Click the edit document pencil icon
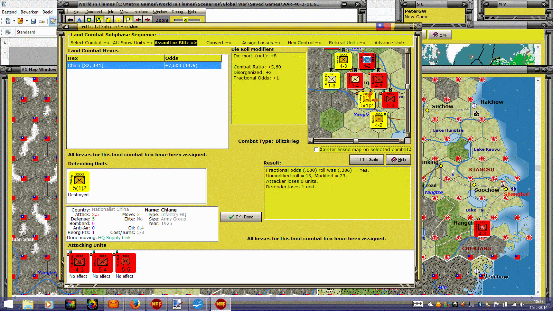The image size is (553, 311). click(53, 21)
